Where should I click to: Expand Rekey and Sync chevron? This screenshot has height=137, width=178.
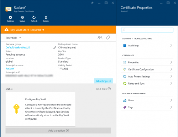point(171,84)
